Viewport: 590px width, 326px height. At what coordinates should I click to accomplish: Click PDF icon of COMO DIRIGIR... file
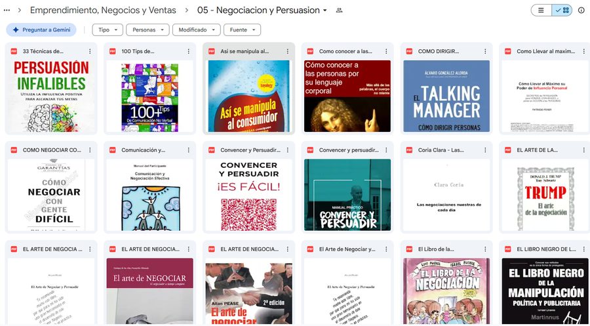click(409, 51)
